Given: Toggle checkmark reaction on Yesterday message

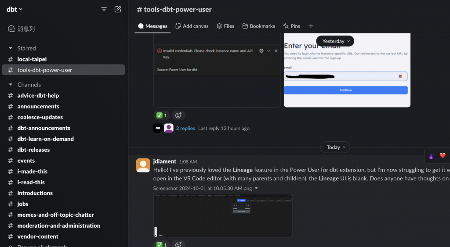Looking at the screenshot, I should pyautogui.click(x=161, y=115).
